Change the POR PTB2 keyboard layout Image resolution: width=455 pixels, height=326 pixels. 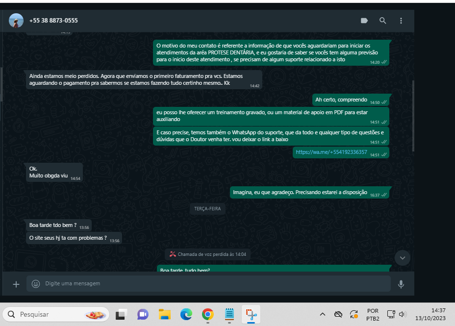373,315
